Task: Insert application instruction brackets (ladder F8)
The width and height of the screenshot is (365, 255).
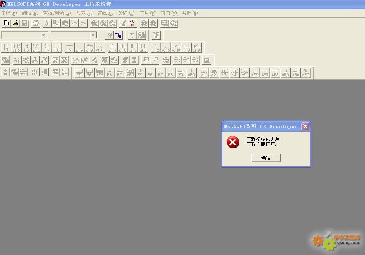Action: [x=57, y=48]
